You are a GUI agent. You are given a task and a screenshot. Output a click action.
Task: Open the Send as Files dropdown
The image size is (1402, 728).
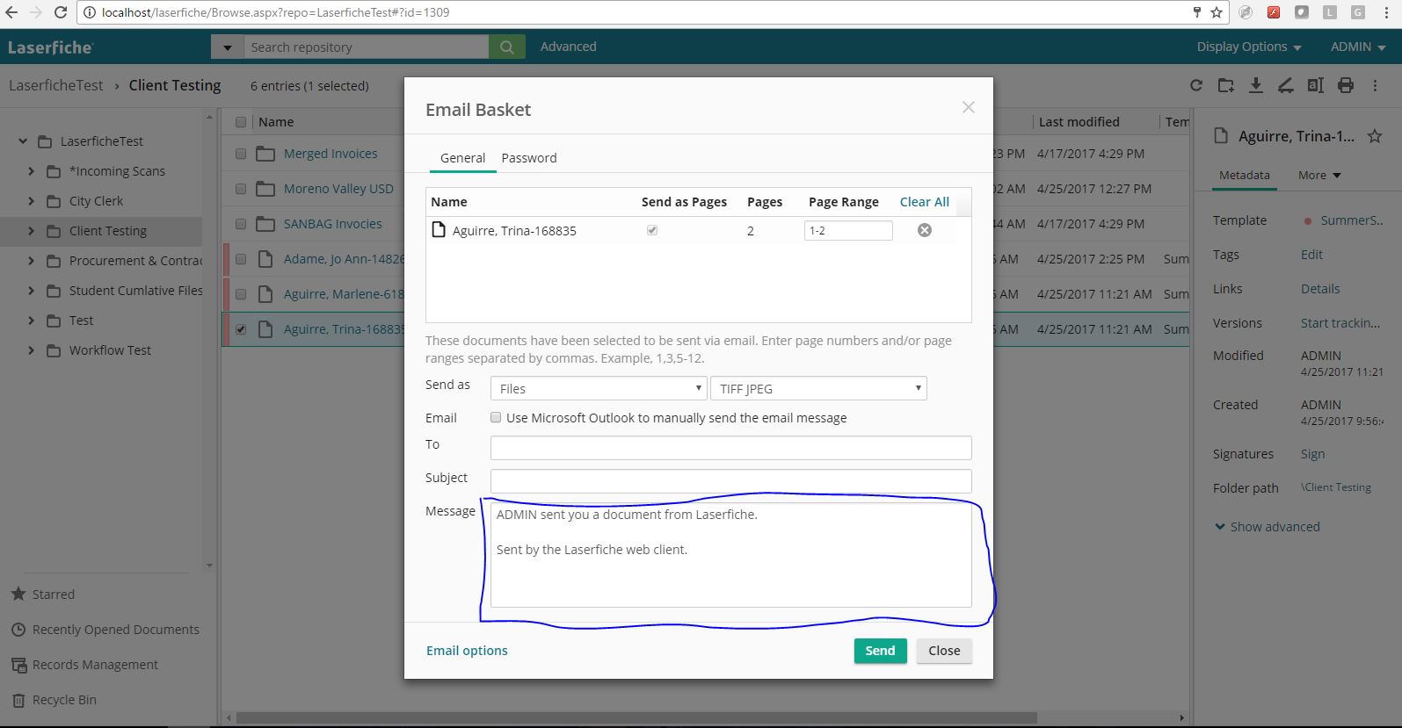pyautogui.click(x=599, y=388)
